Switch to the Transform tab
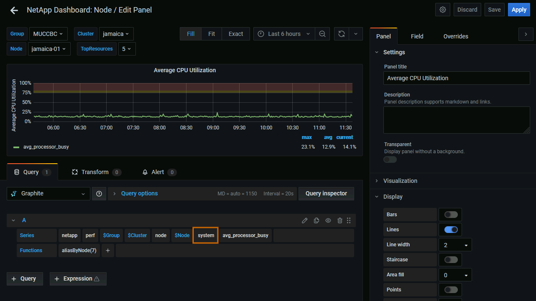The width and height of the screenshot is (536, 301). coord(95,172)
